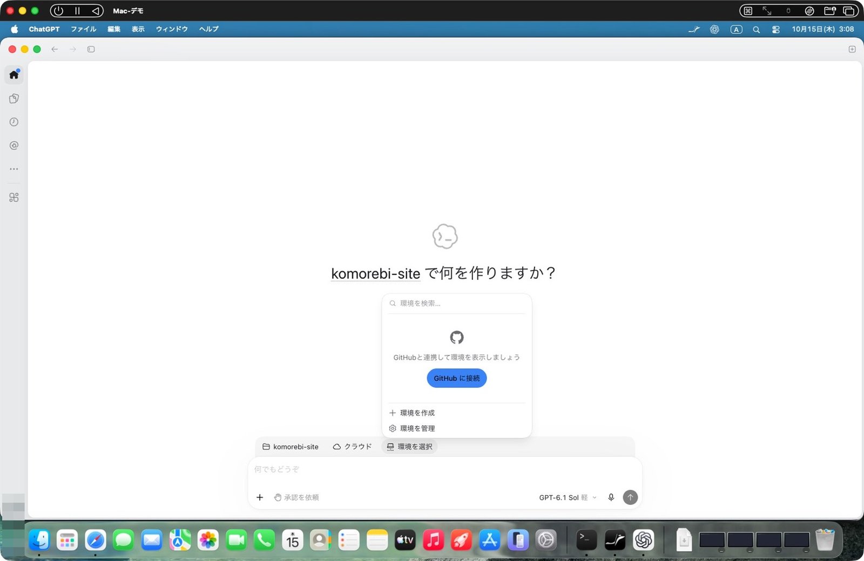Viewport: 864px width, 561px height.
Task: Open the ウィンドウ menu
Action: pos(172,29)
